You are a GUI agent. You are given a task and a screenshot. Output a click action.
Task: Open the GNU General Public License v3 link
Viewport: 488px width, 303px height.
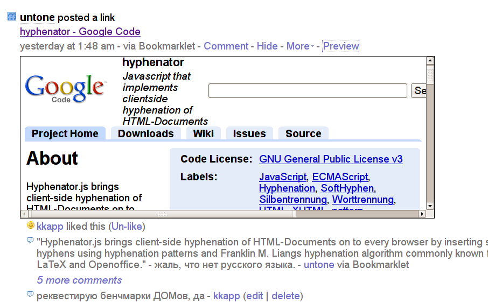[331, 159]
